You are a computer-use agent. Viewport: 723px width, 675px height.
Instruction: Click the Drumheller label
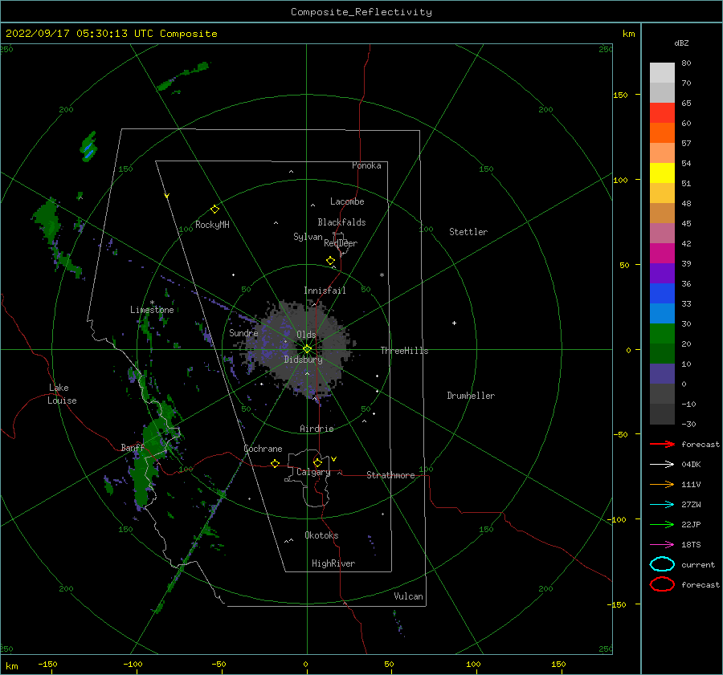pos(471,396)
